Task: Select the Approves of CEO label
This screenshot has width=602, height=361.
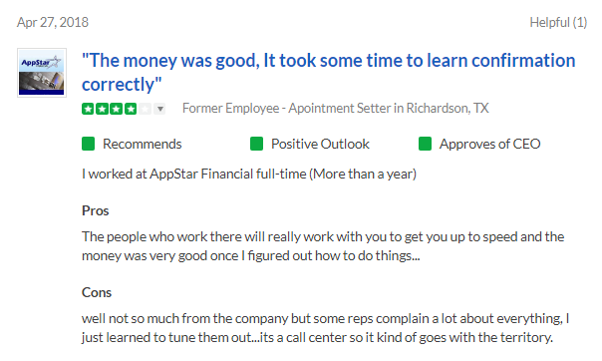Action: coord(490,144)
